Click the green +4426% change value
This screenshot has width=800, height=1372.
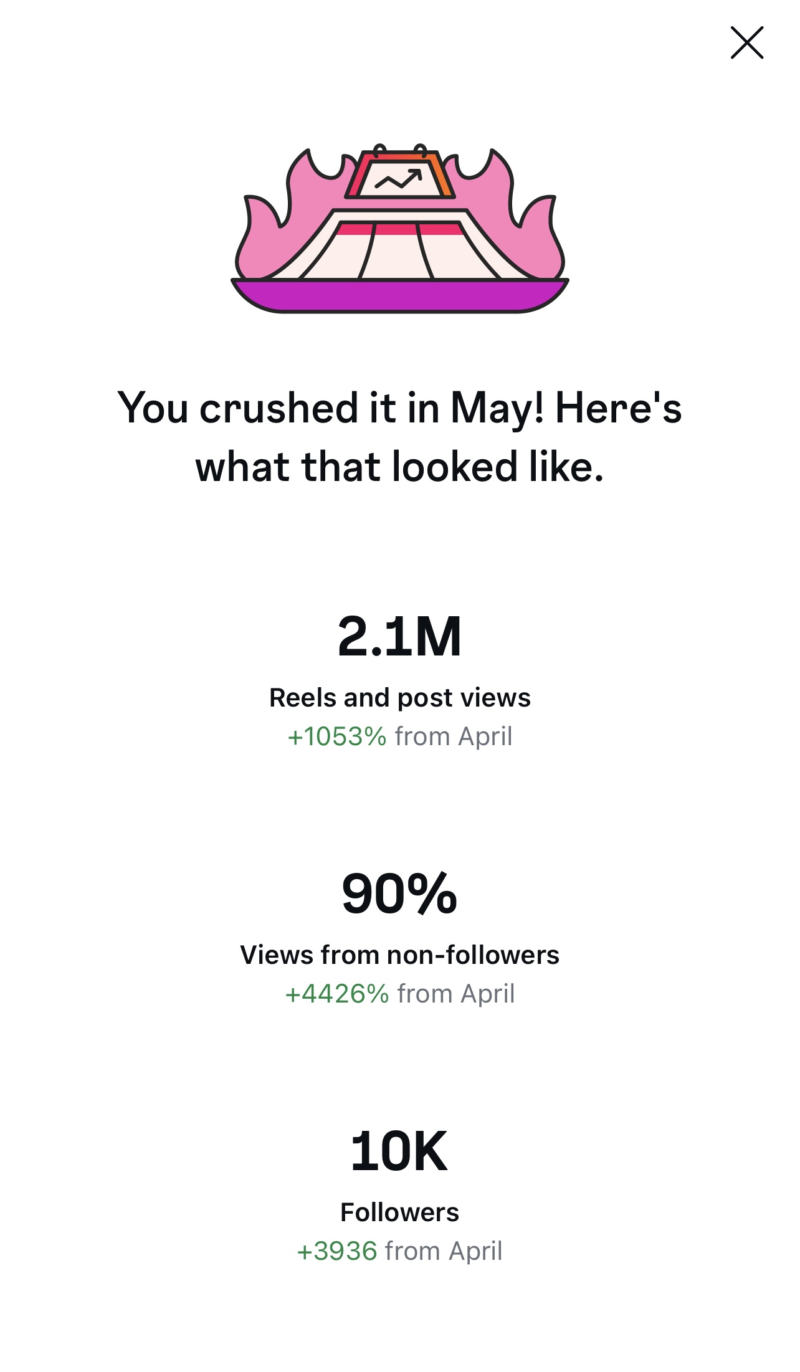coord(337,994)
